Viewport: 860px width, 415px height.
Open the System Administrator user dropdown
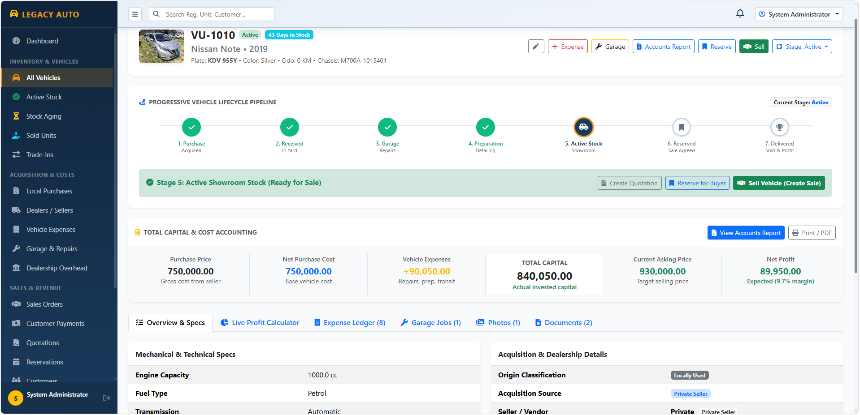pos(799,14)
